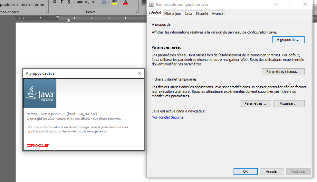The image size is (317, 182).
Task: Apply superscript formatting in Word
Action: (94, 2)
